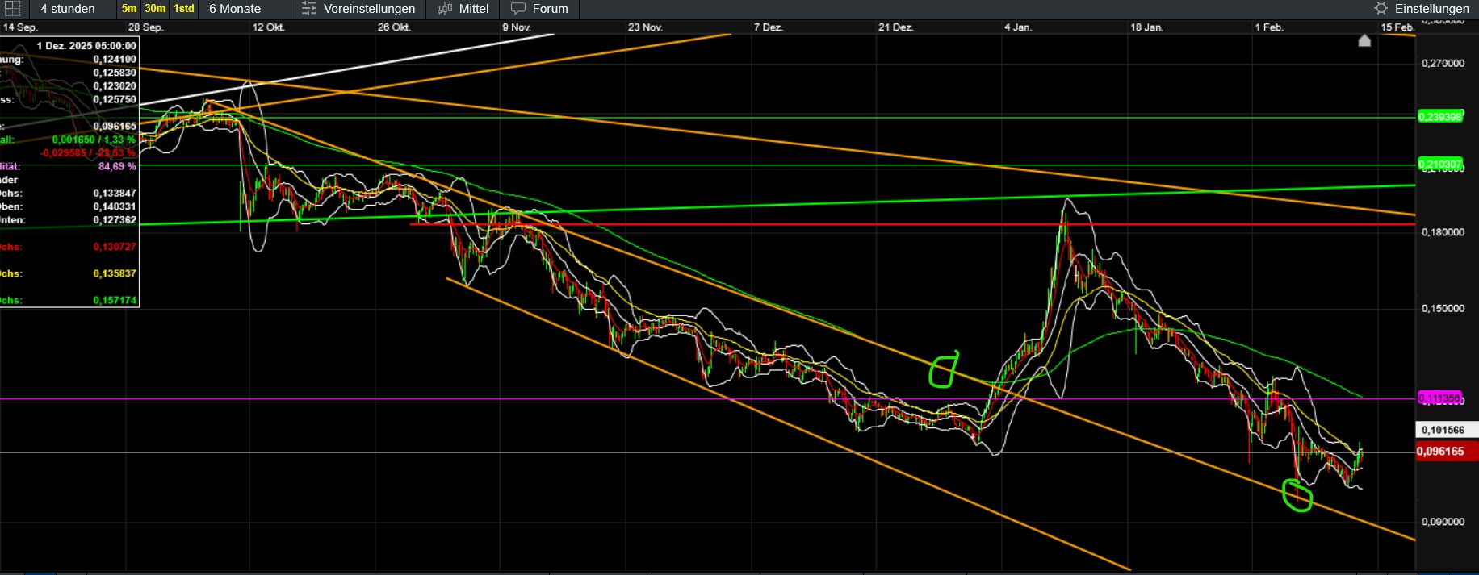The width and height of the screenshot is (1479, 575).
Task: Click the Einstellungen gear icon
Action: [x=1381, y=9]
